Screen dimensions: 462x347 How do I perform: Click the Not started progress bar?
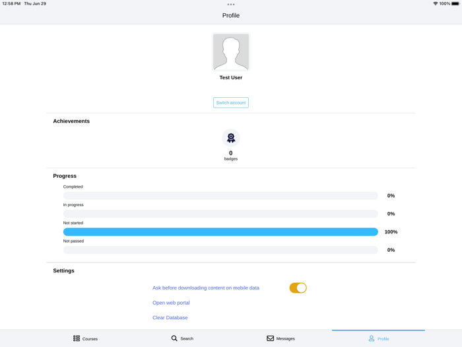(220, 232)
